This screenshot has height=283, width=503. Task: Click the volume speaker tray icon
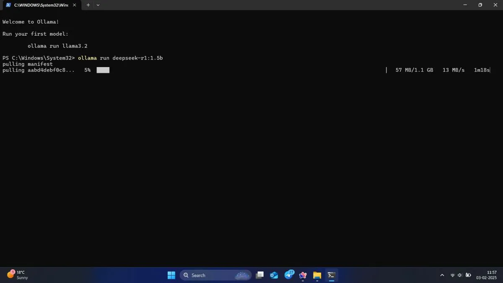tap(460, 275)
